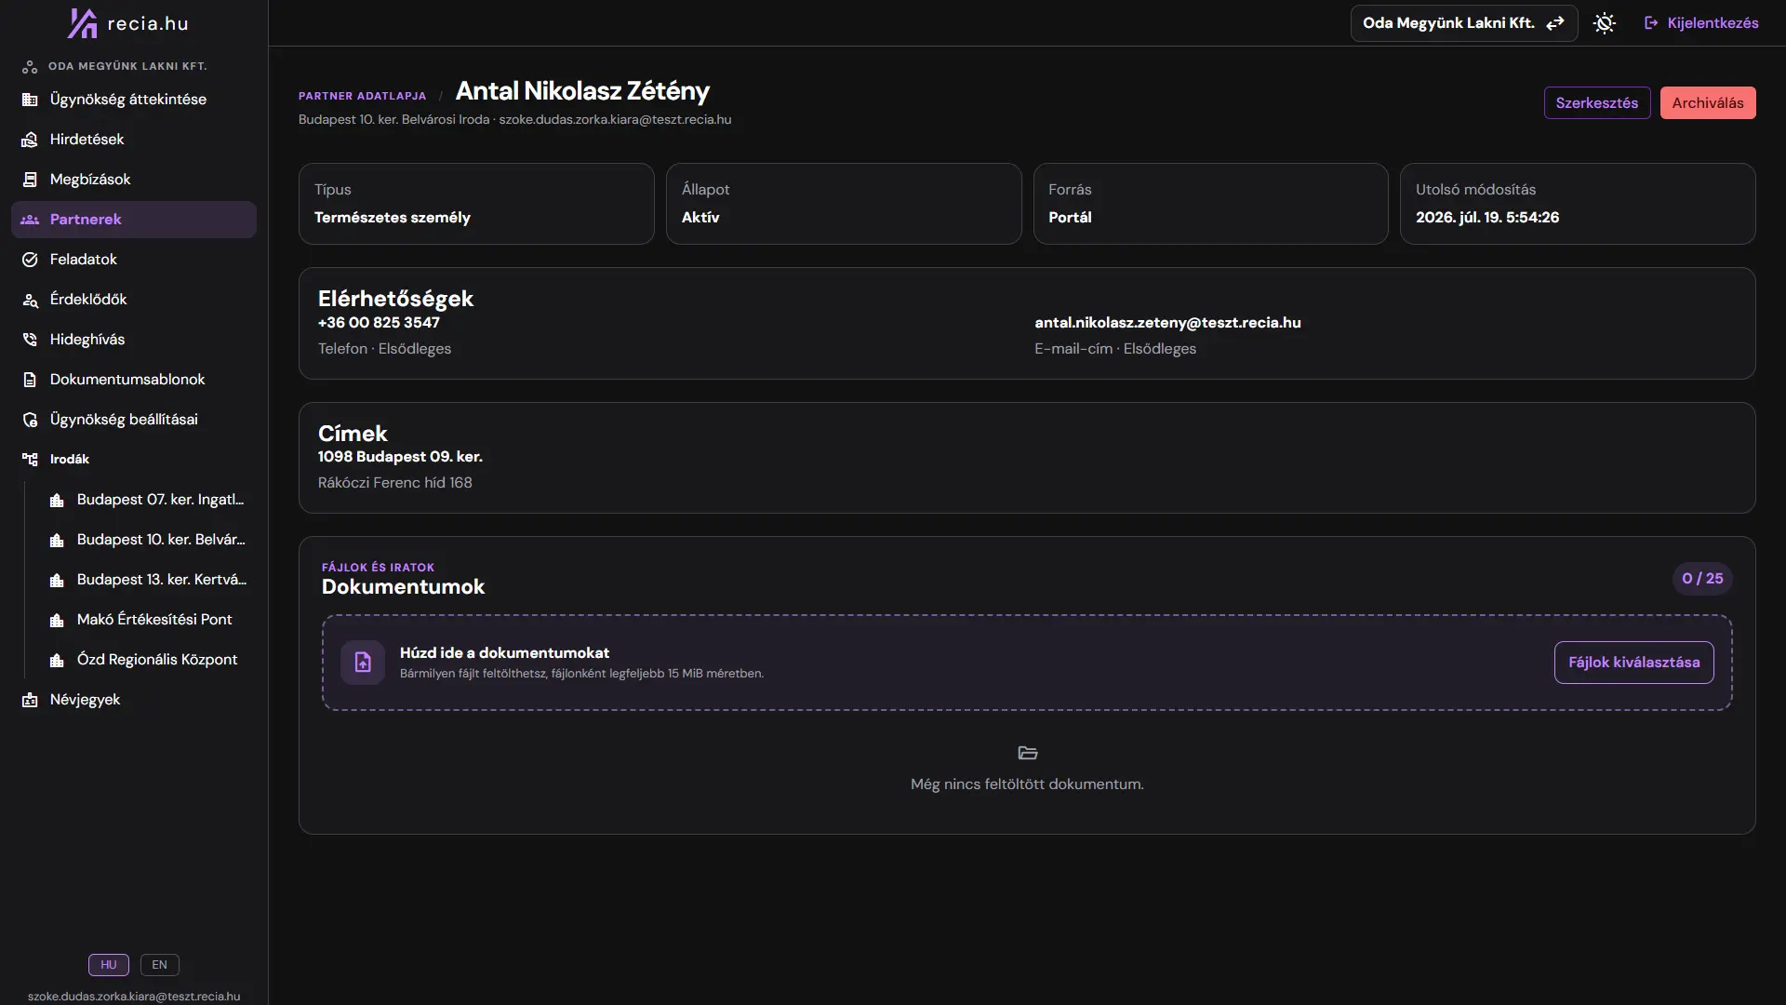This screenshot has height=1005, width=1786.
Task: Switch agency via Oda Megyünk Lakni Kft. selector
Action: click(x=1463, y=23)
